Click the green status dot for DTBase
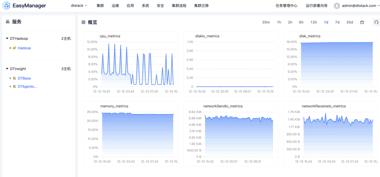The image size is (380, 177). [10, 78]
